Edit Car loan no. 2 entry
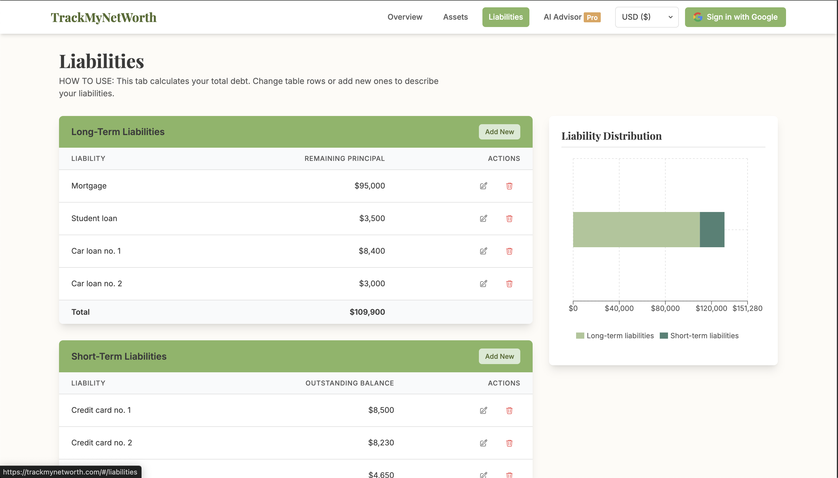The image size is (838, 478). [483, 283]
